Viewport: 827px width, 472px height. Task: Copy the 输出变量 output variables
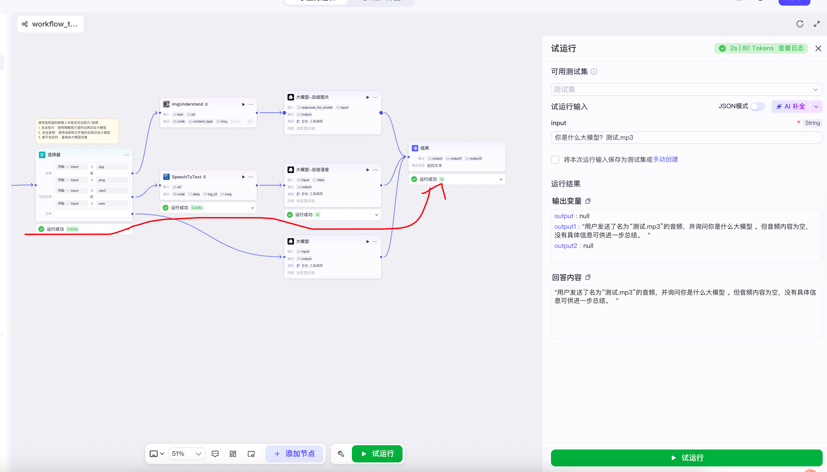pos(588,201)
